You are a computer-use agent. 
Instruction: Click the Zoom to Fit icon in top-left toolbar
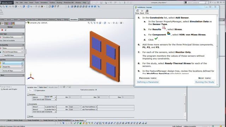1,6
